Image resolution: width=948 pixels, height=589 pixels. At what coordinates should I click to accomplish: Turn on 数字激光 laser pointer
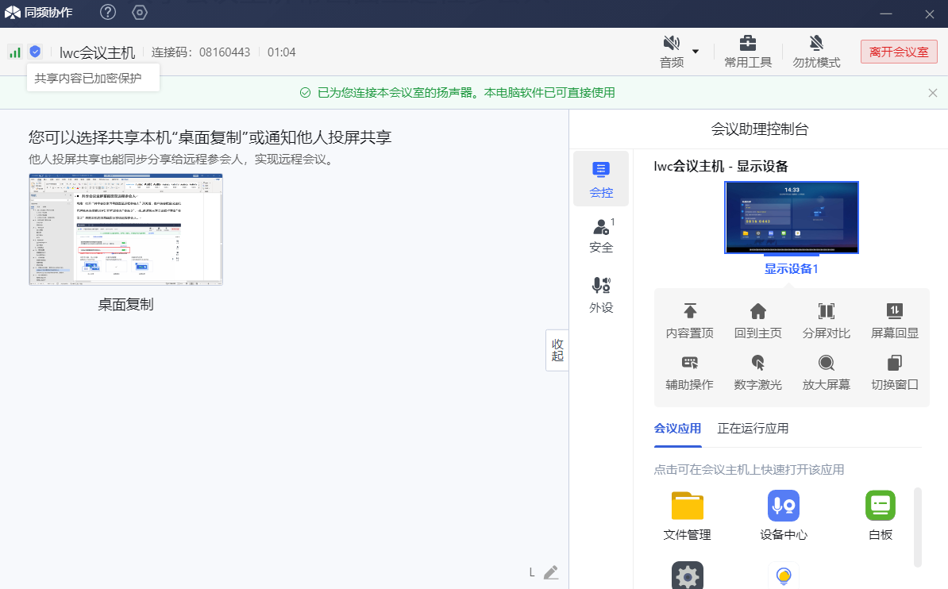757,364
